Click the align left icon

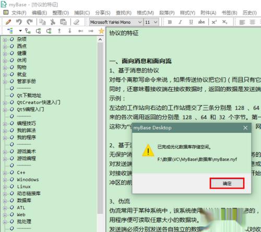(242, 22)
